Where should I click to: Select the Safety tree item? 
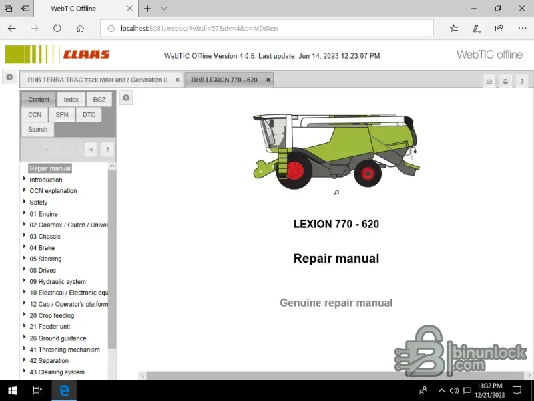(38, 203)
